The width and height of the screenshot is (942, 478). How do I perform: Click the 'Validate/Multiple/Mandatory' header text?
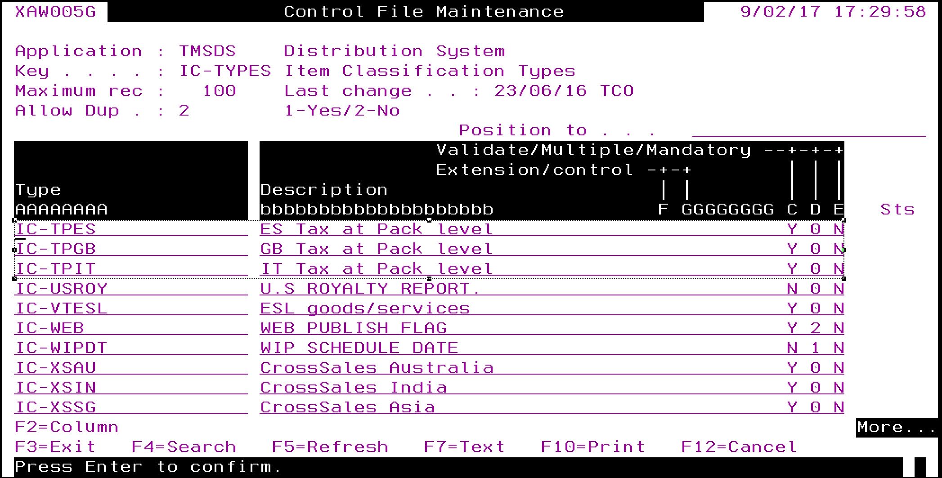[x=593, y=150]
